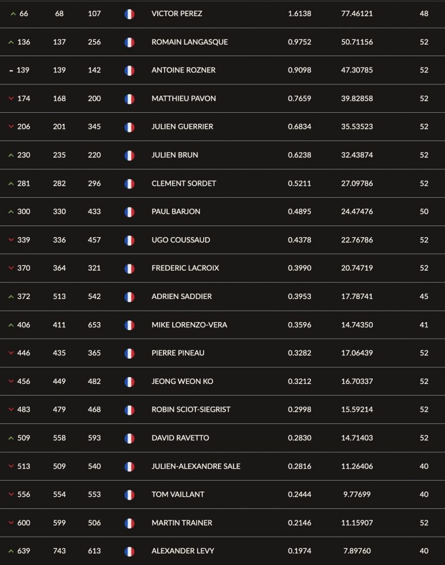Open Mike Lorenzo-Vera's player page
The image size is (445, 565).
(x=189, y=324)
